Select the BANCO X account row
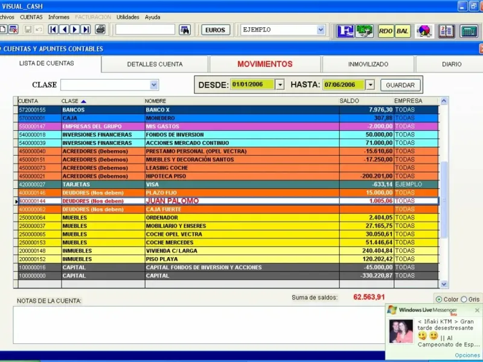The height and width of the screenshot is (362, 483). (x=229, y=110)
